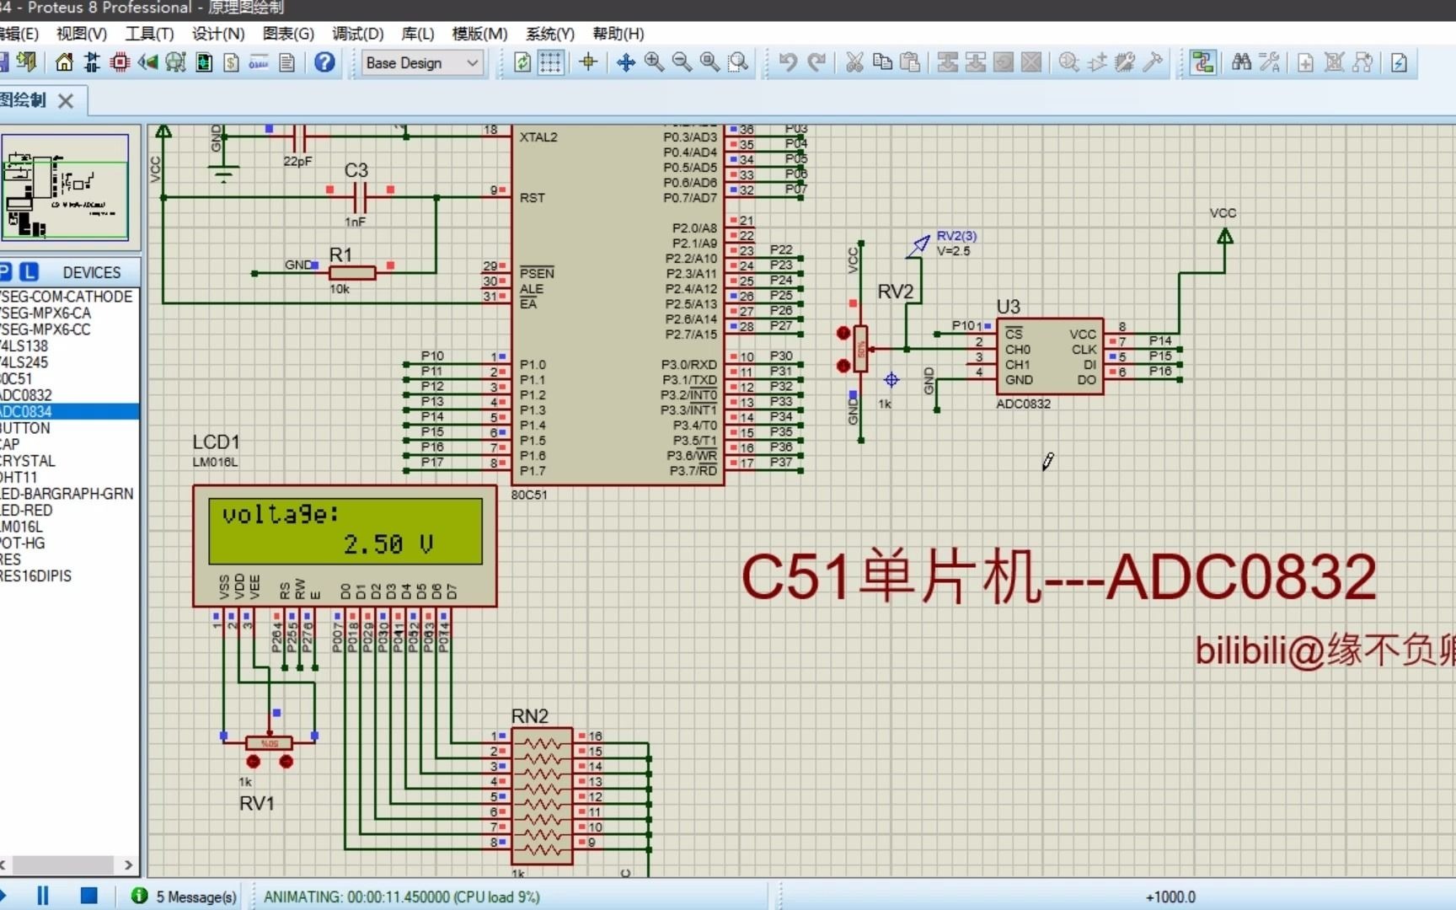Open the 模版(M) menu
Screen dimensions: 1456x910
pos(479,34)
